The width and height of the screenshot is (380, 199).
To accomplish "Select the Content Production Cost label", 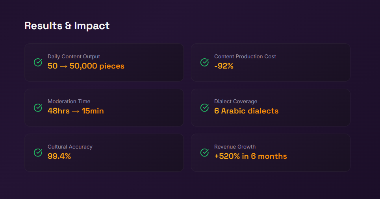I will 245,56.
